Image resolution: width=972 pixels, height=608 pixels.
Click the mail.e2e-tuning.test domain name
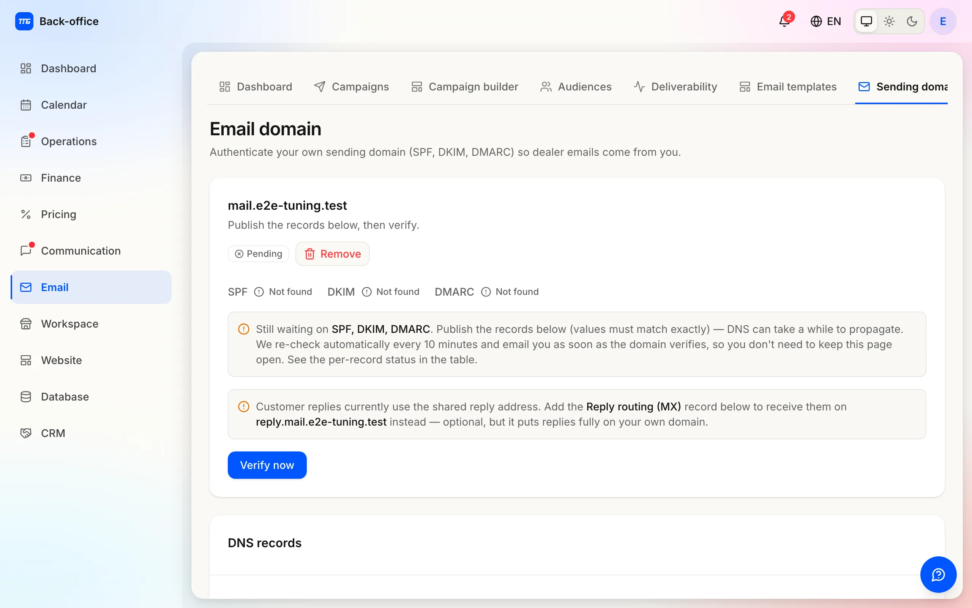pos(287,206)
